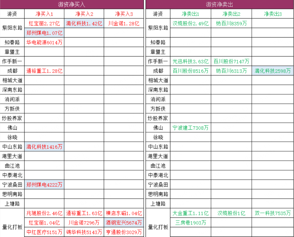
Task: Select 成都 in the buy table
Action: (x=12, y=71)
